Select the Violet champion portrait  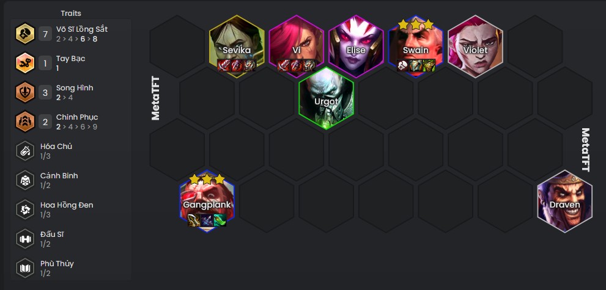coord(475,46)
